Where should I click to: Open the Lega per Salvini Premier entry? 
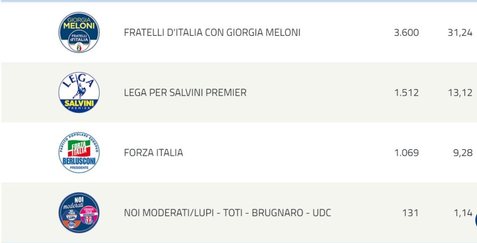point(185,92)
